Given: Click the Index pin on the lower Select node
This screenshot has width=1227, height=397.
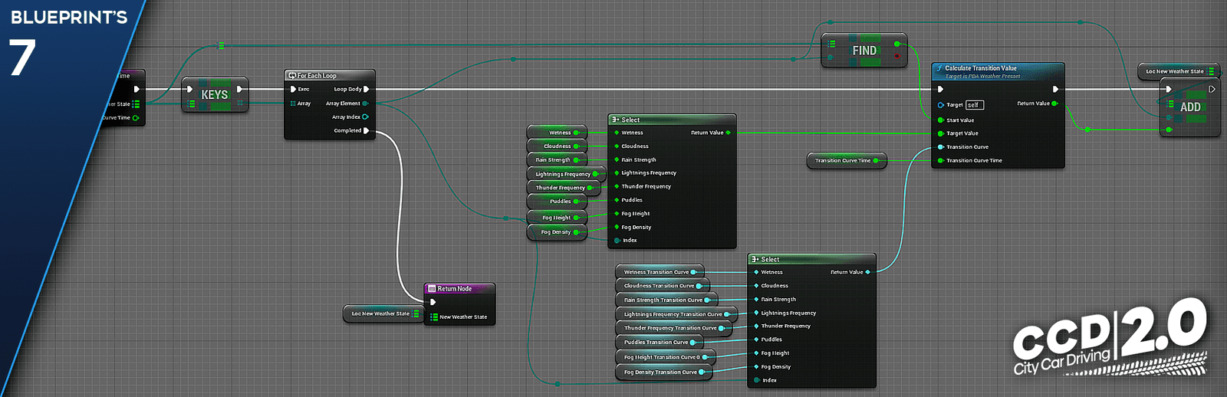Looking at the screenshot, I should [x=757, y=380].
